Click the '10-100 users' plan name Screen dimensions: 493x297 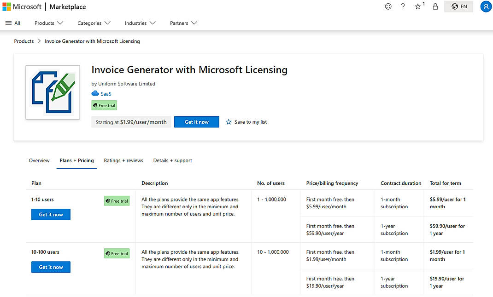click(45, 252)
